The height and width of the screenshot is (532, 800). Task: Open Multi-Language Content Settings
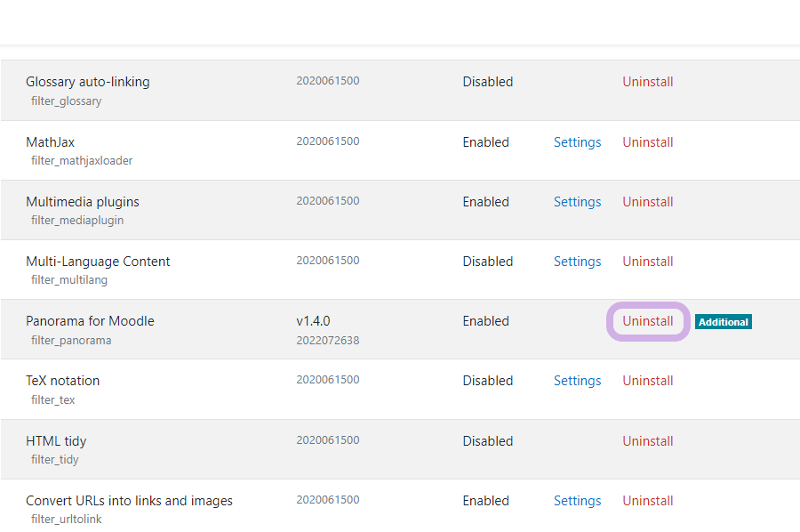point(577,262)
